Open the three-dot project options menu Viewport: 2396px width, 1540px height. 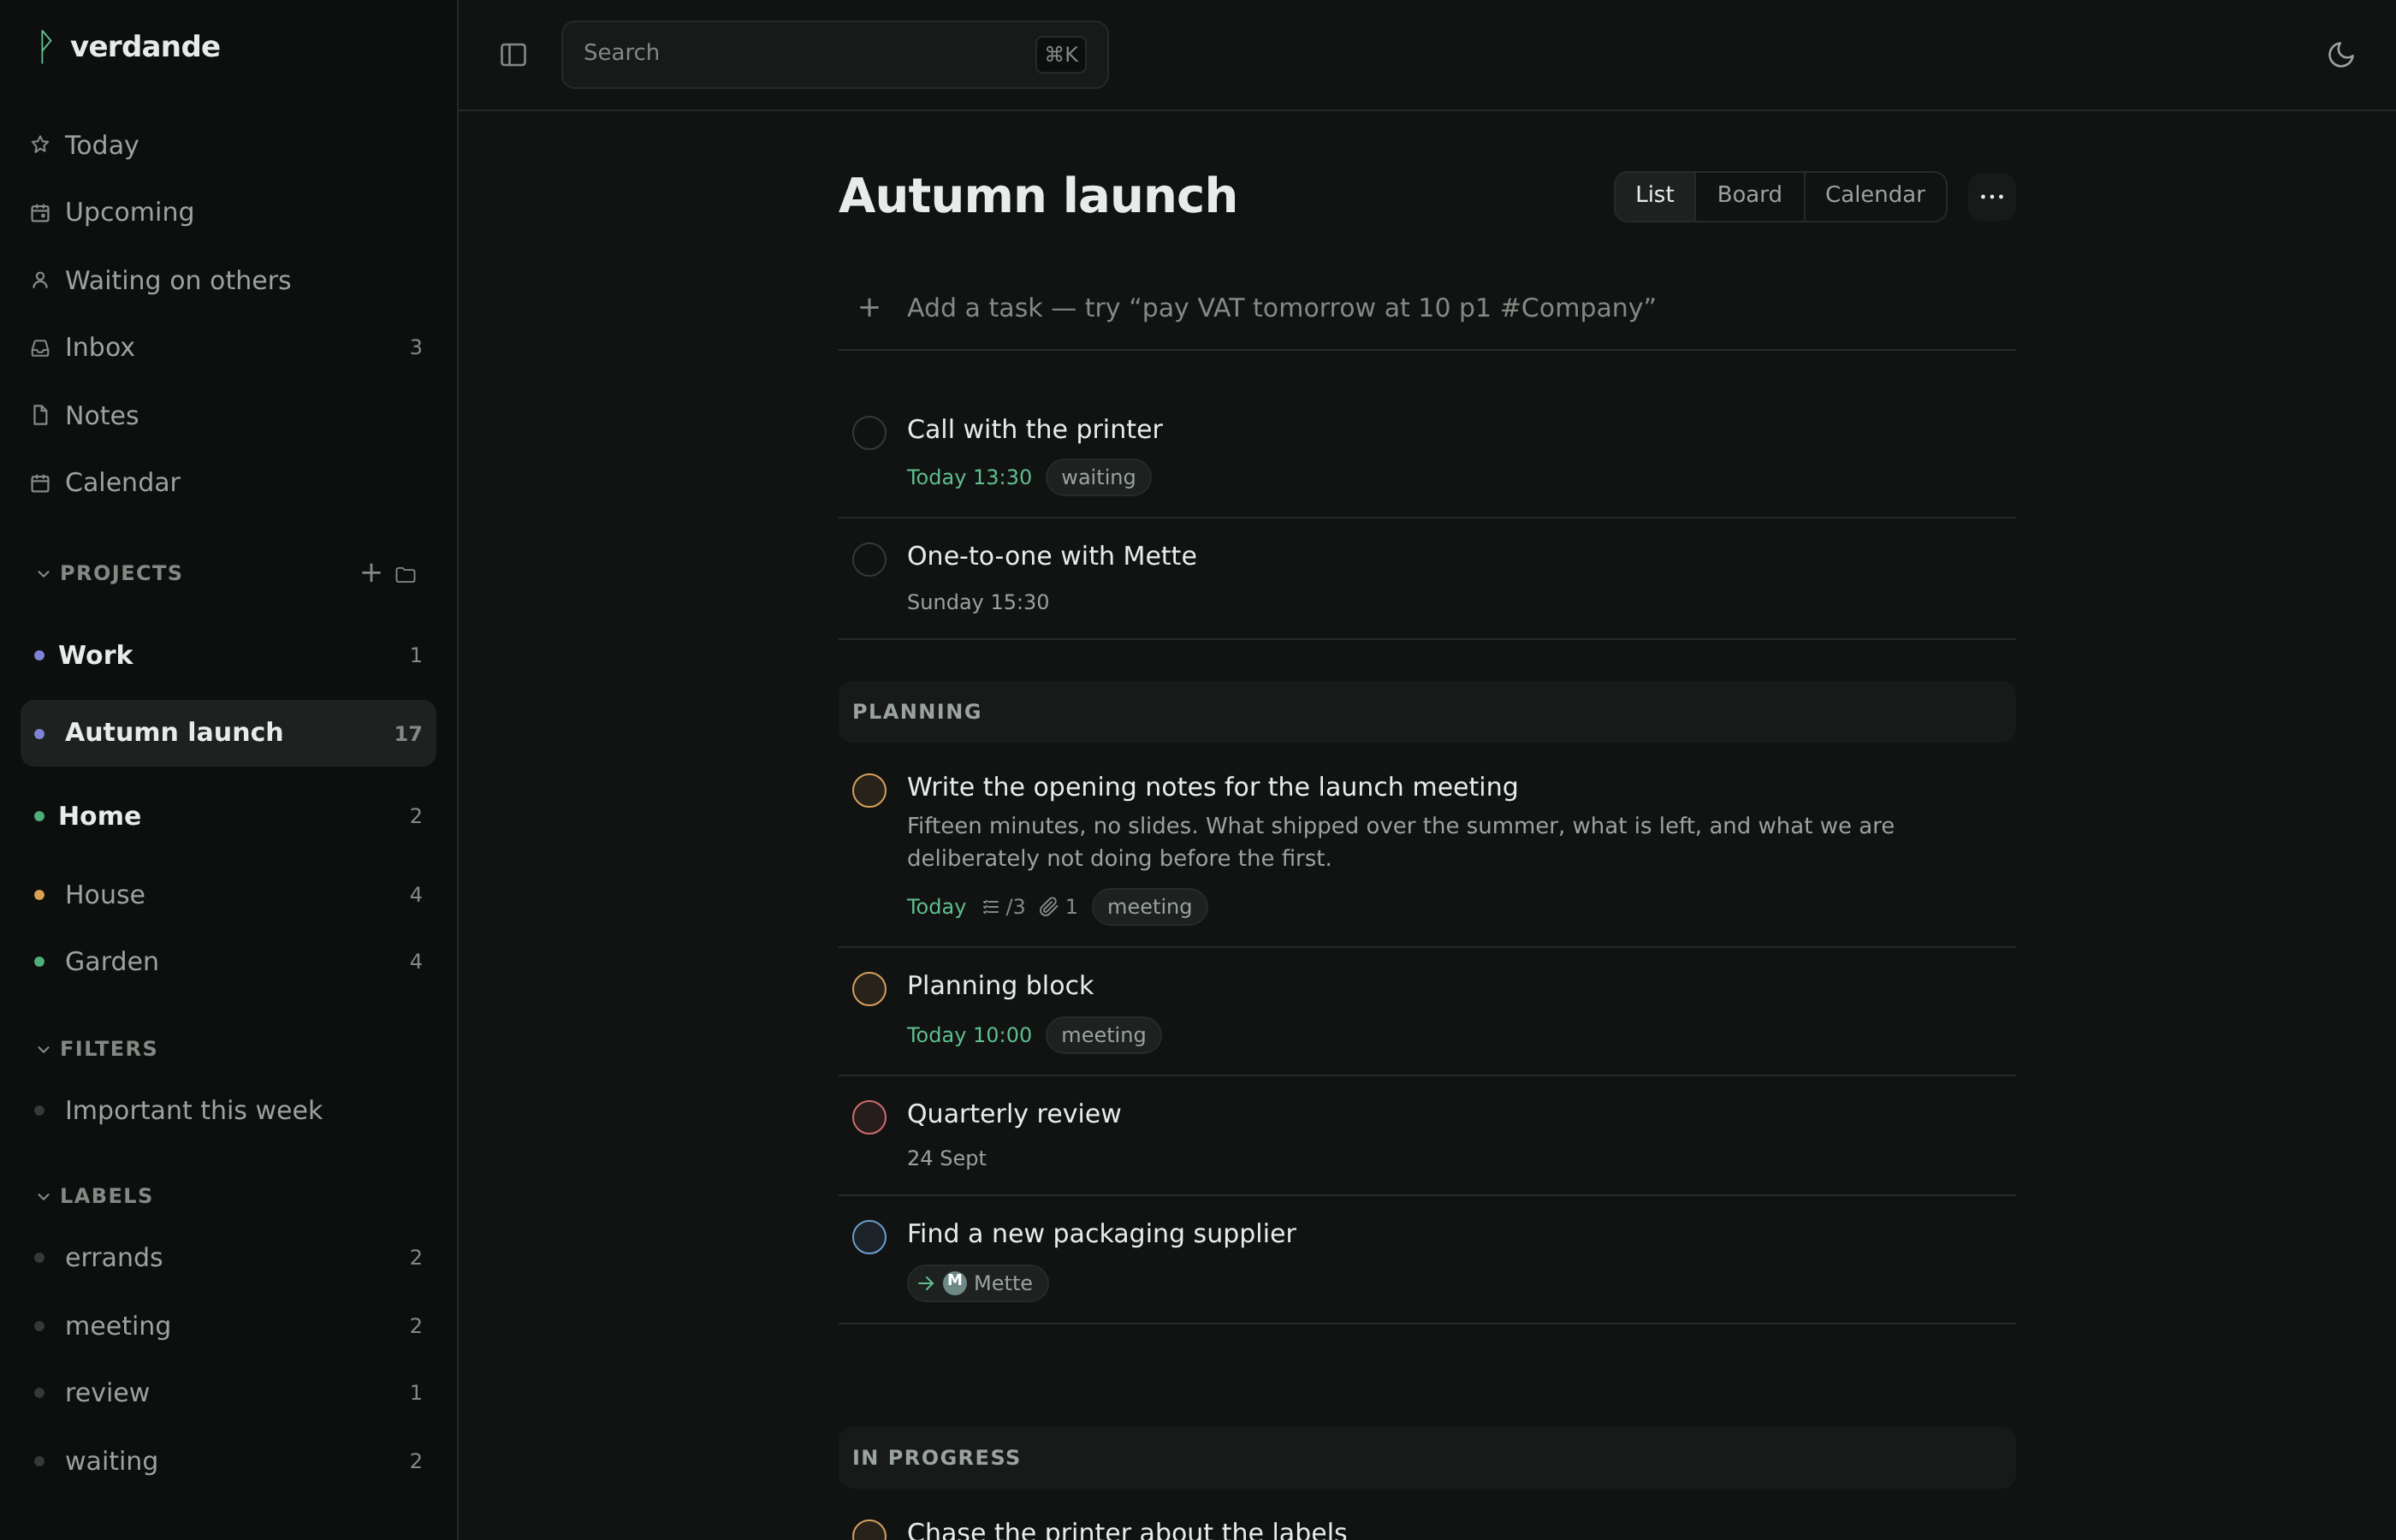click(1991, 196)
